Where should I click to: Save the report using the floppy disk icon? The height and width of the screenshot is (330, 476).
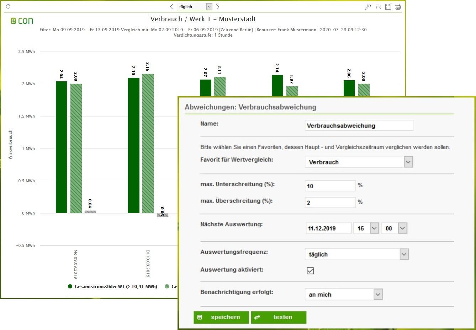click(388, 6)
